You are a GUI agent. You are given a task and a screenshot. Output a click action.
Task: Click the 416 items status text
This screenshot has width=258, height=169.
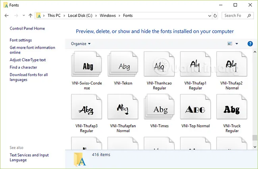(101, 155)
